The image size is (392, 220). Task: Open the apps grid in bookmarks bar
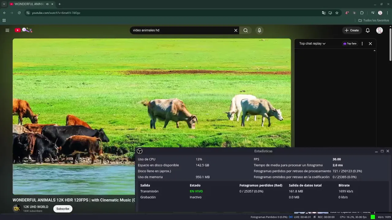click(x=4, y=20)
